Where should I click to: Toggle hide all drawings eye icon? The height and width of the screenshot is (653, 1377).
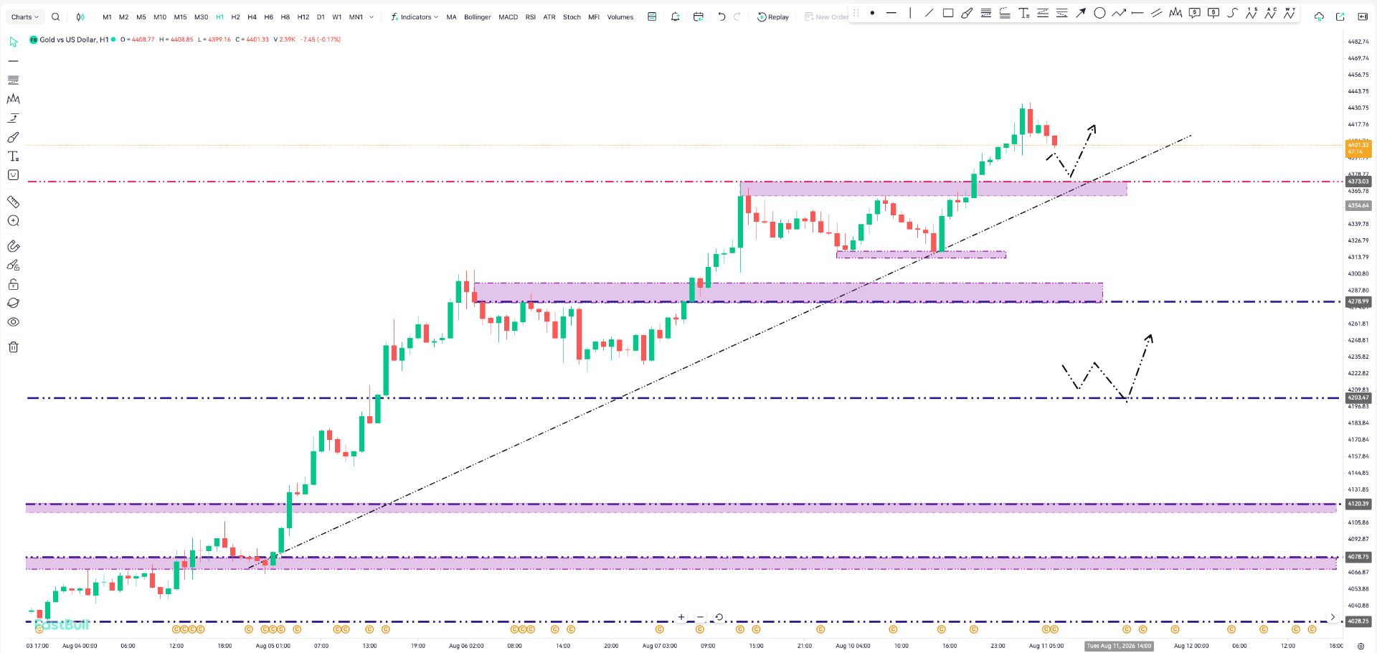[x=13, y=322]
